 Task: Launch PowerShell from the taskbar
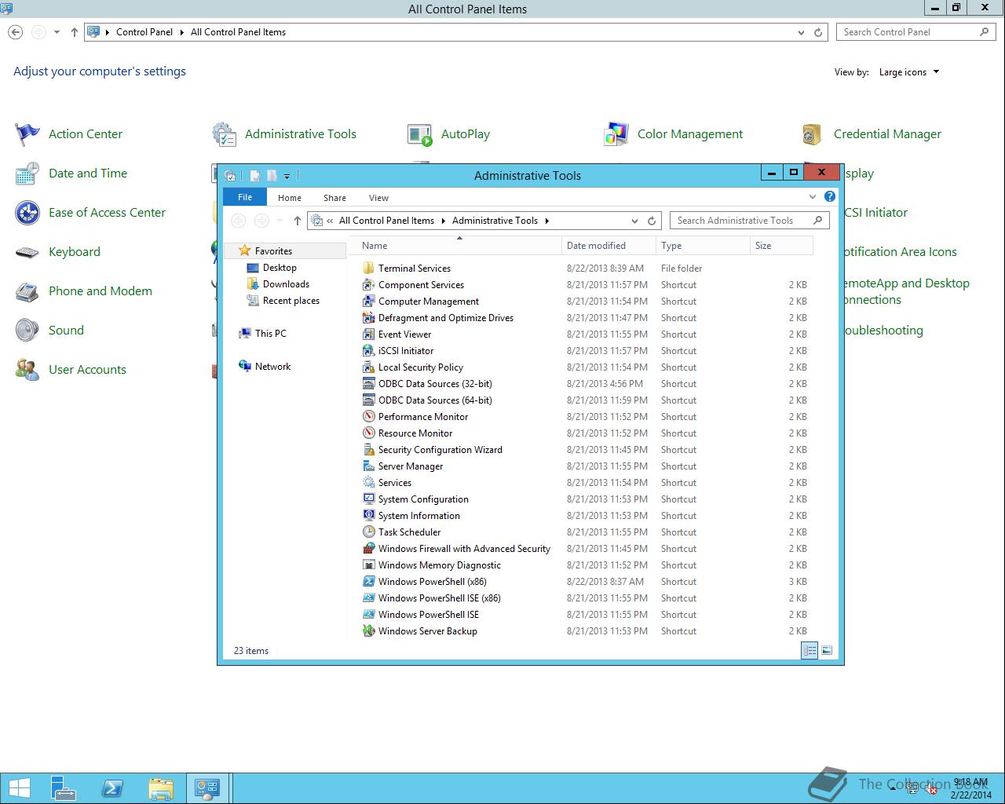[x=112, y=788]
